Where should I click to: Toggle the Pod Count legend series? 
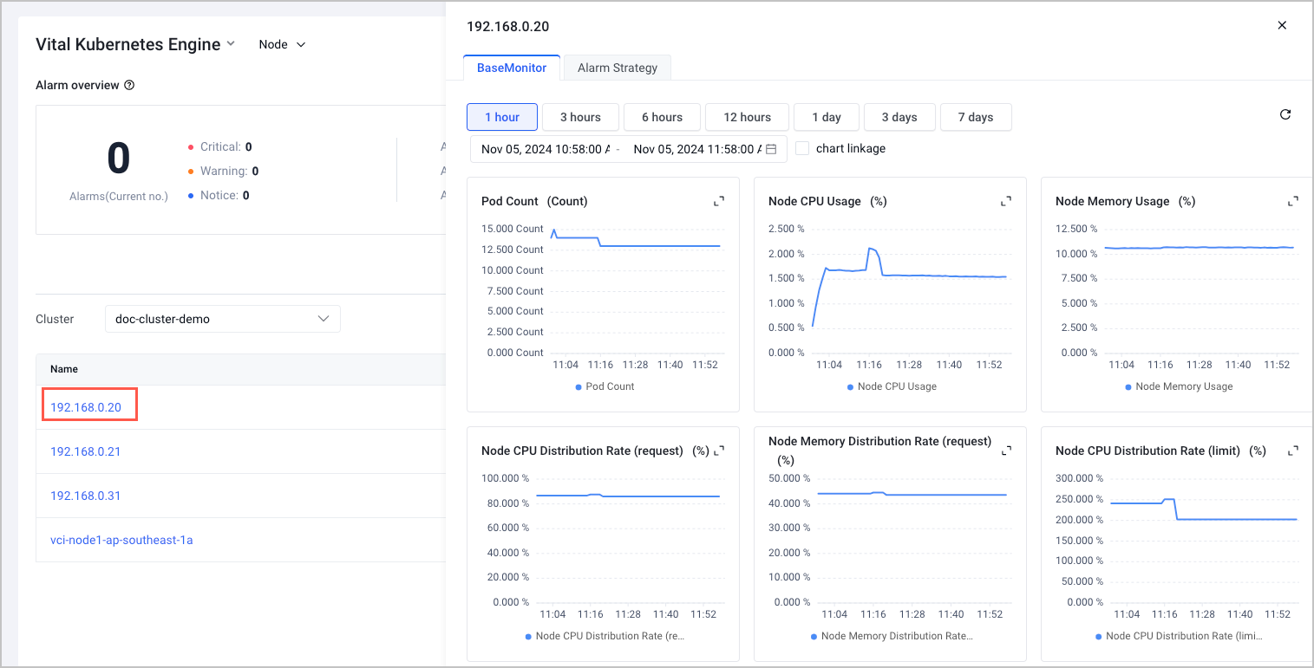click(605, 386)
